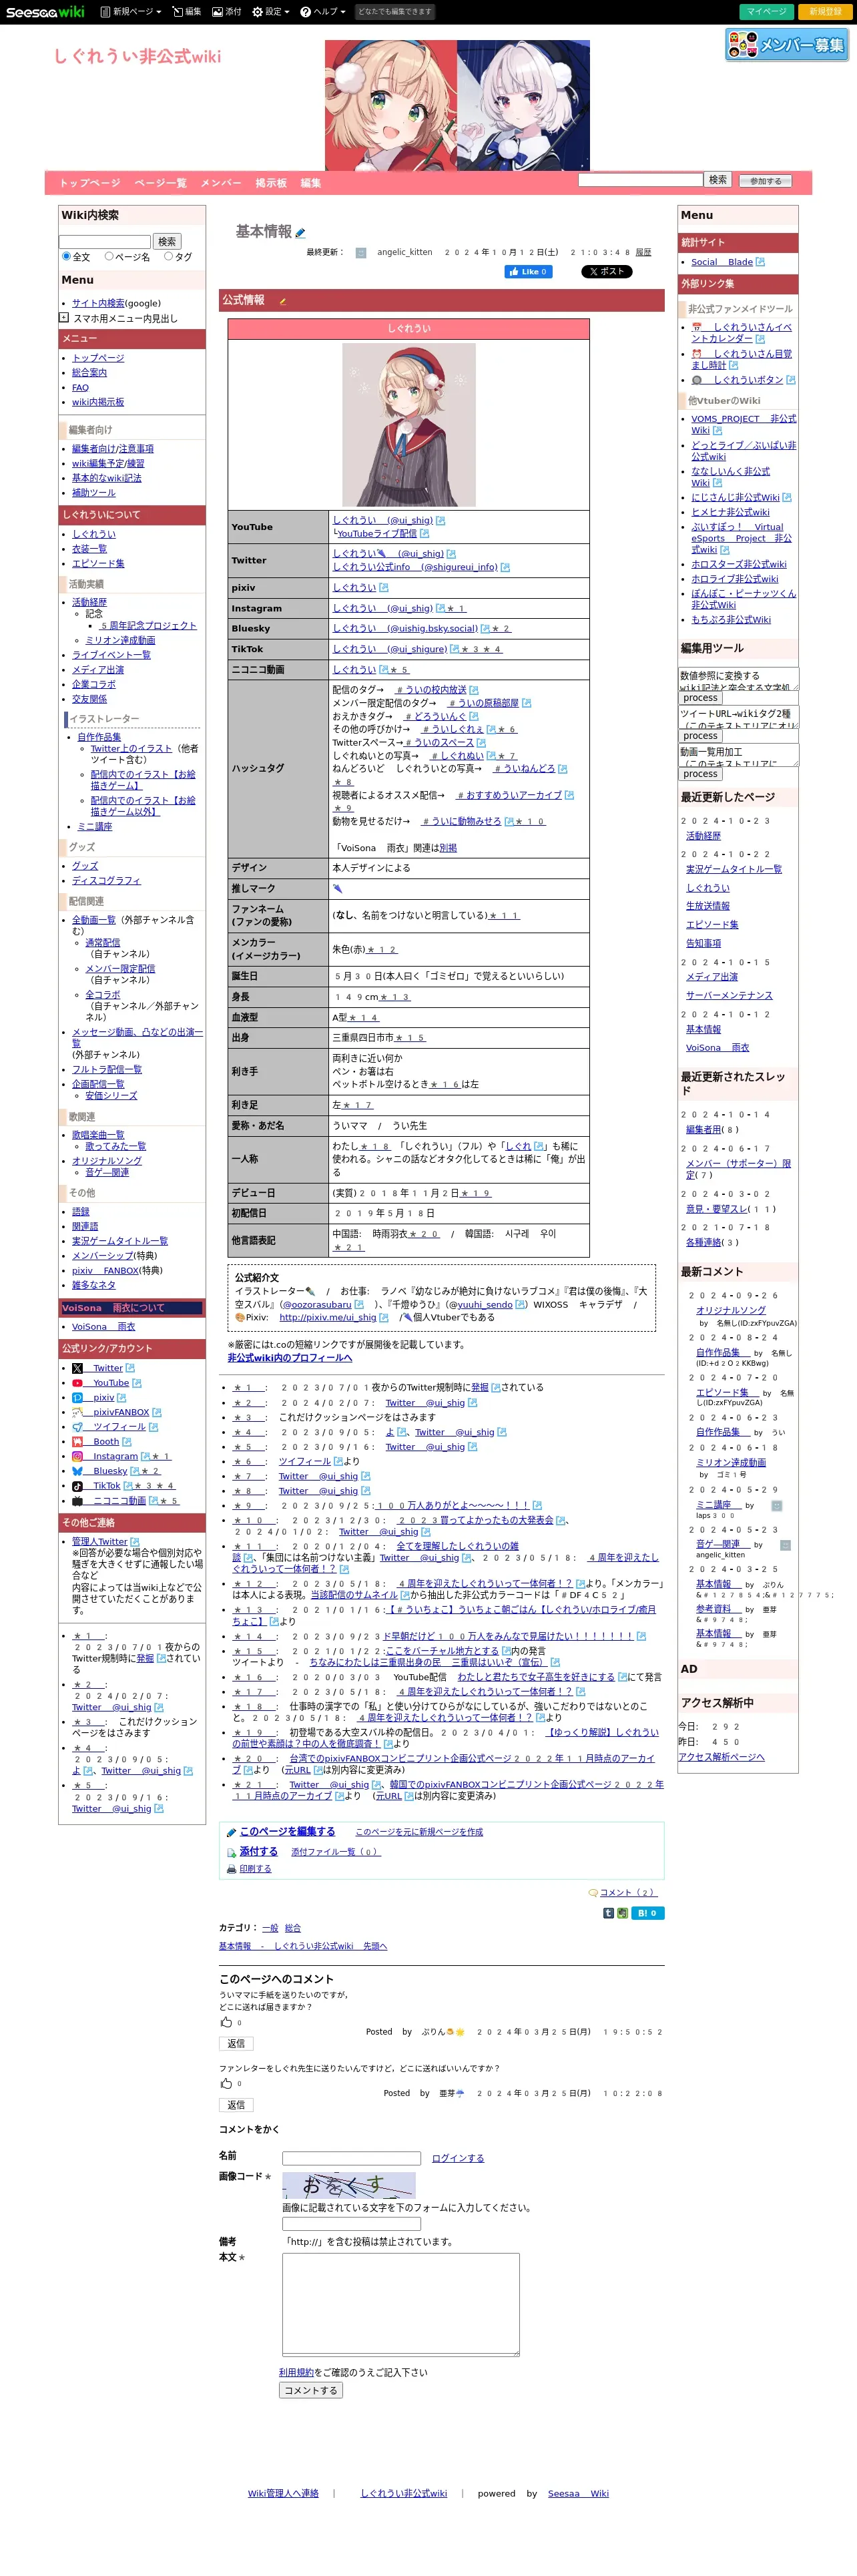Click 編集 in the top black toolbar
The width and height of the screenshot is (857, 2576).
coord(186,12)
